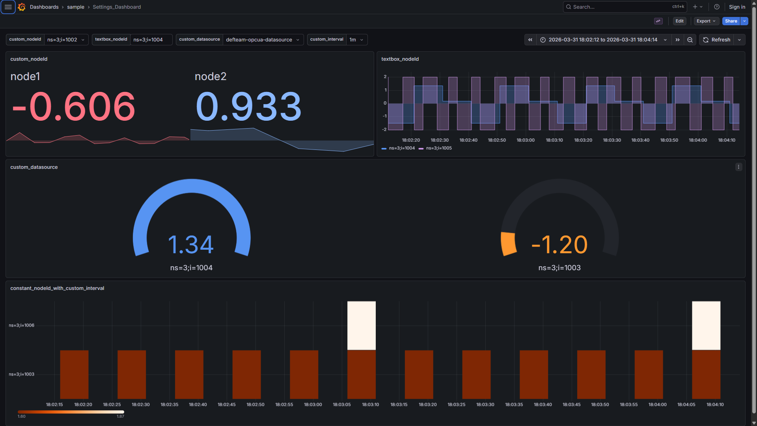
Task: Shift time range backward with double-left arrows
Action: (530, 40)
